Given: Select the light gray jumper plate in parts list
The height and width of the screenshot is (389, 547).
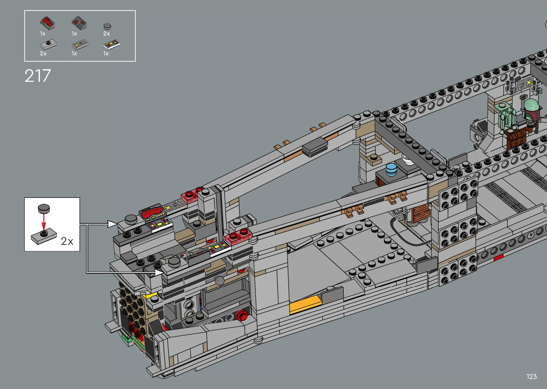Looking at the screenshot, I should click(48, 44).
